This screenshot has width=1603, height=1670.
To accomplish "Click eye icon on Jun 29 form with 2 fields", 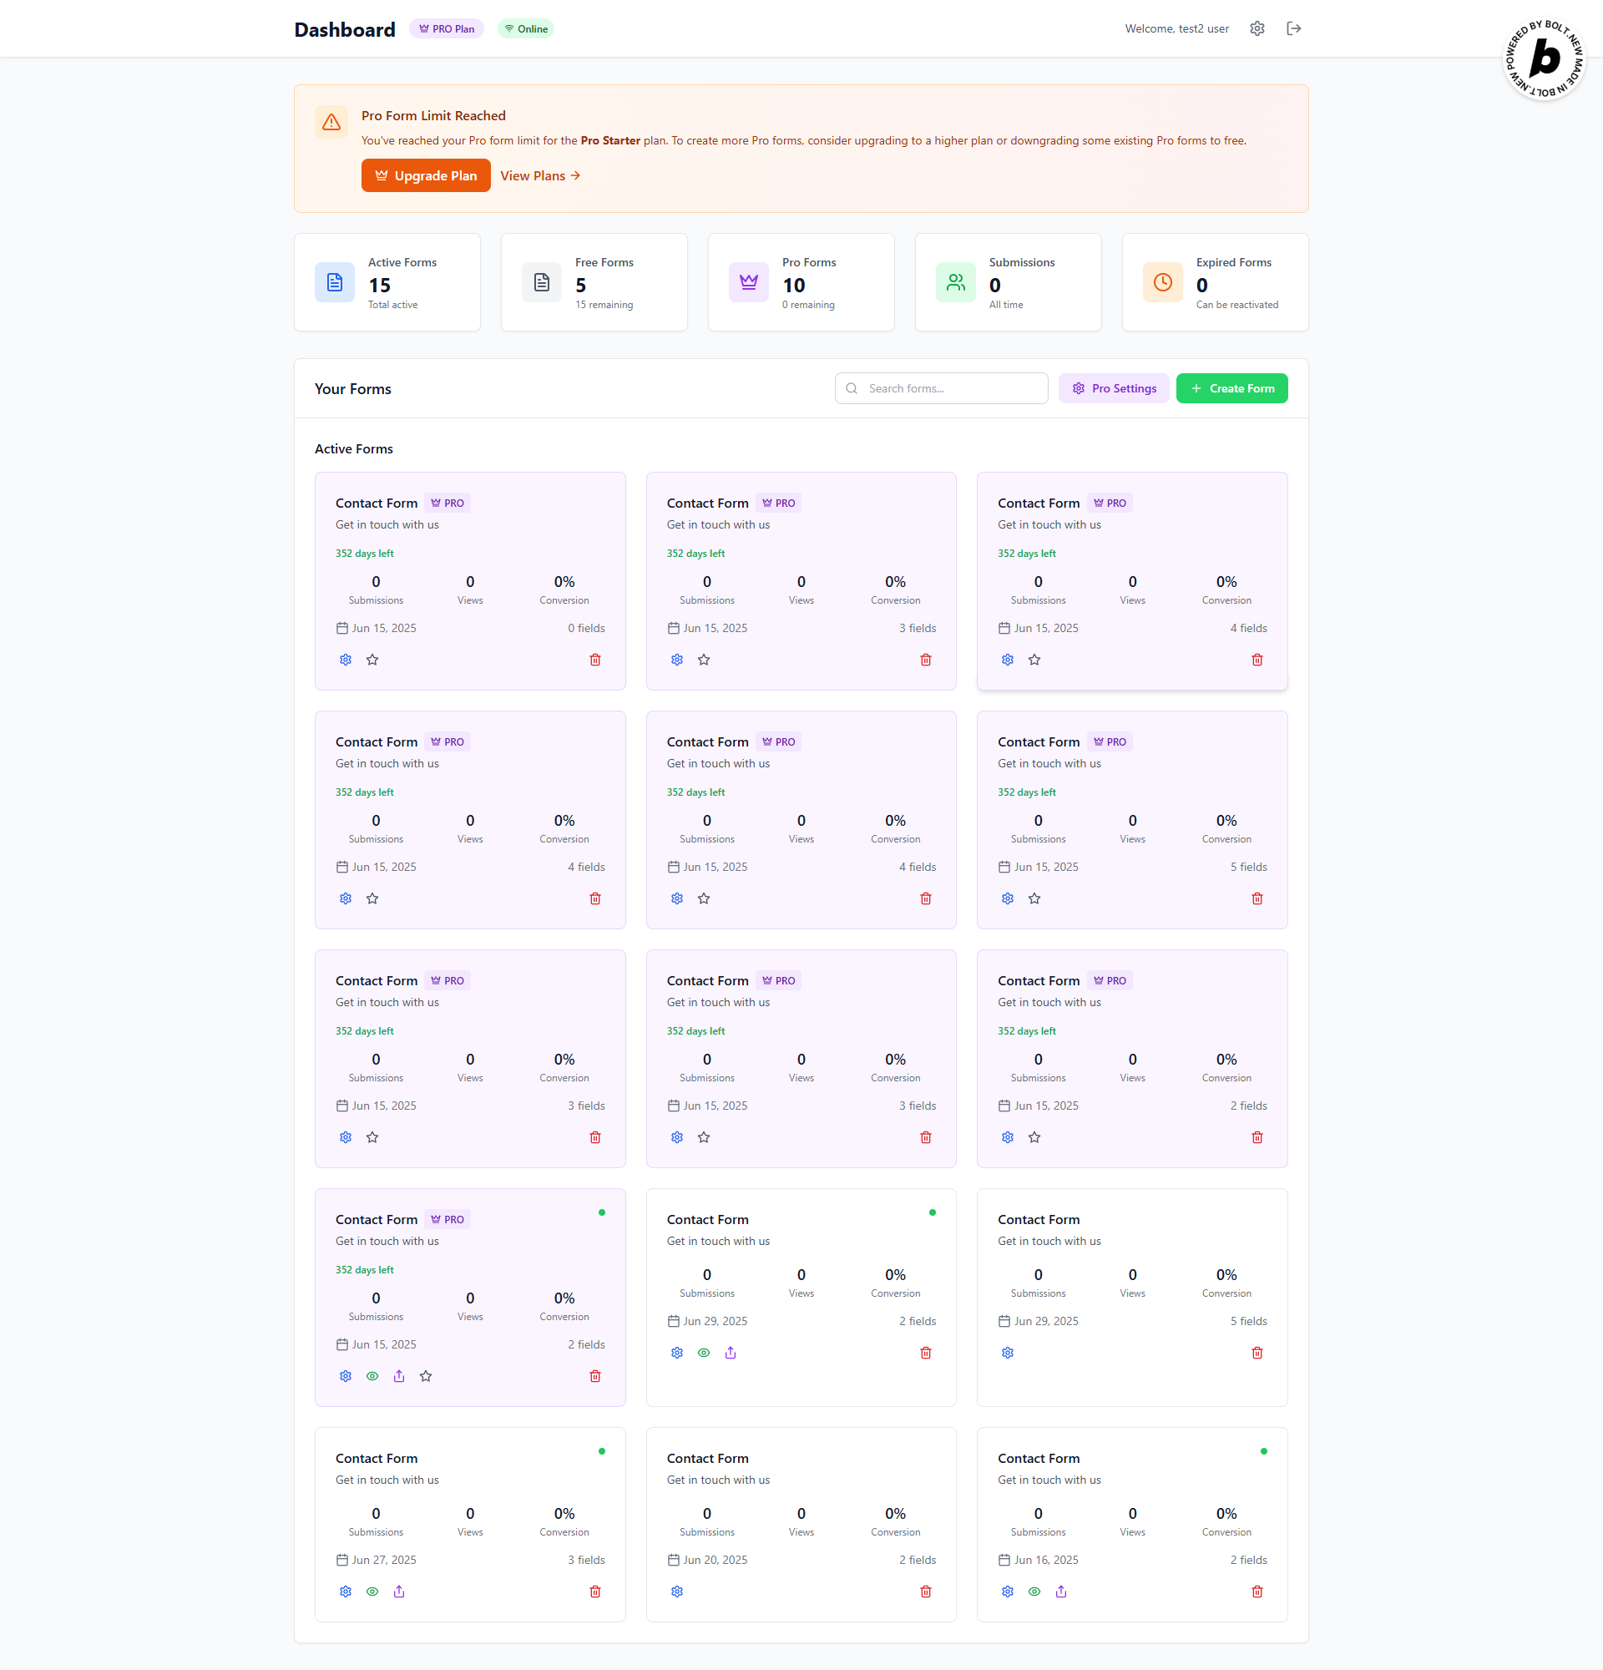I will (704, 1353).
